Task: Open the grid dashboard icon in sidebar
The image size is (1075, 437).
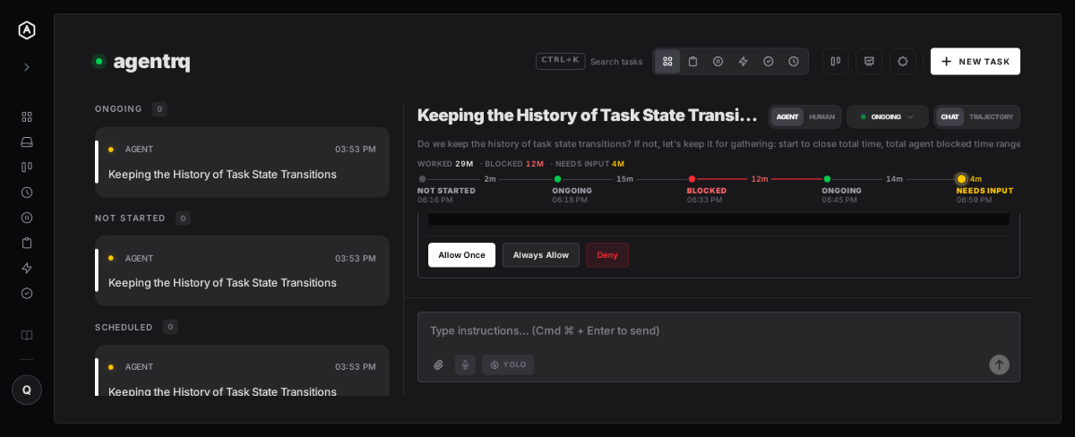Action: pyautogui.click(x=27, y=116)
